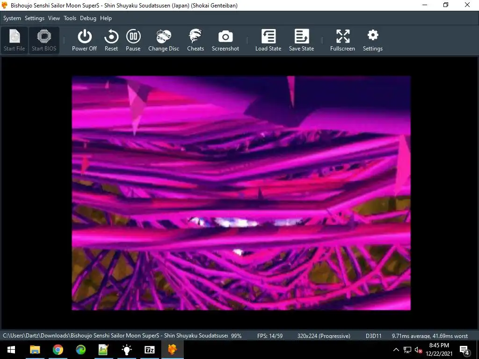Screen dimensions: 479x359
Task: Switch to Fullscreen mode
Action: click(x=342, y=40)
